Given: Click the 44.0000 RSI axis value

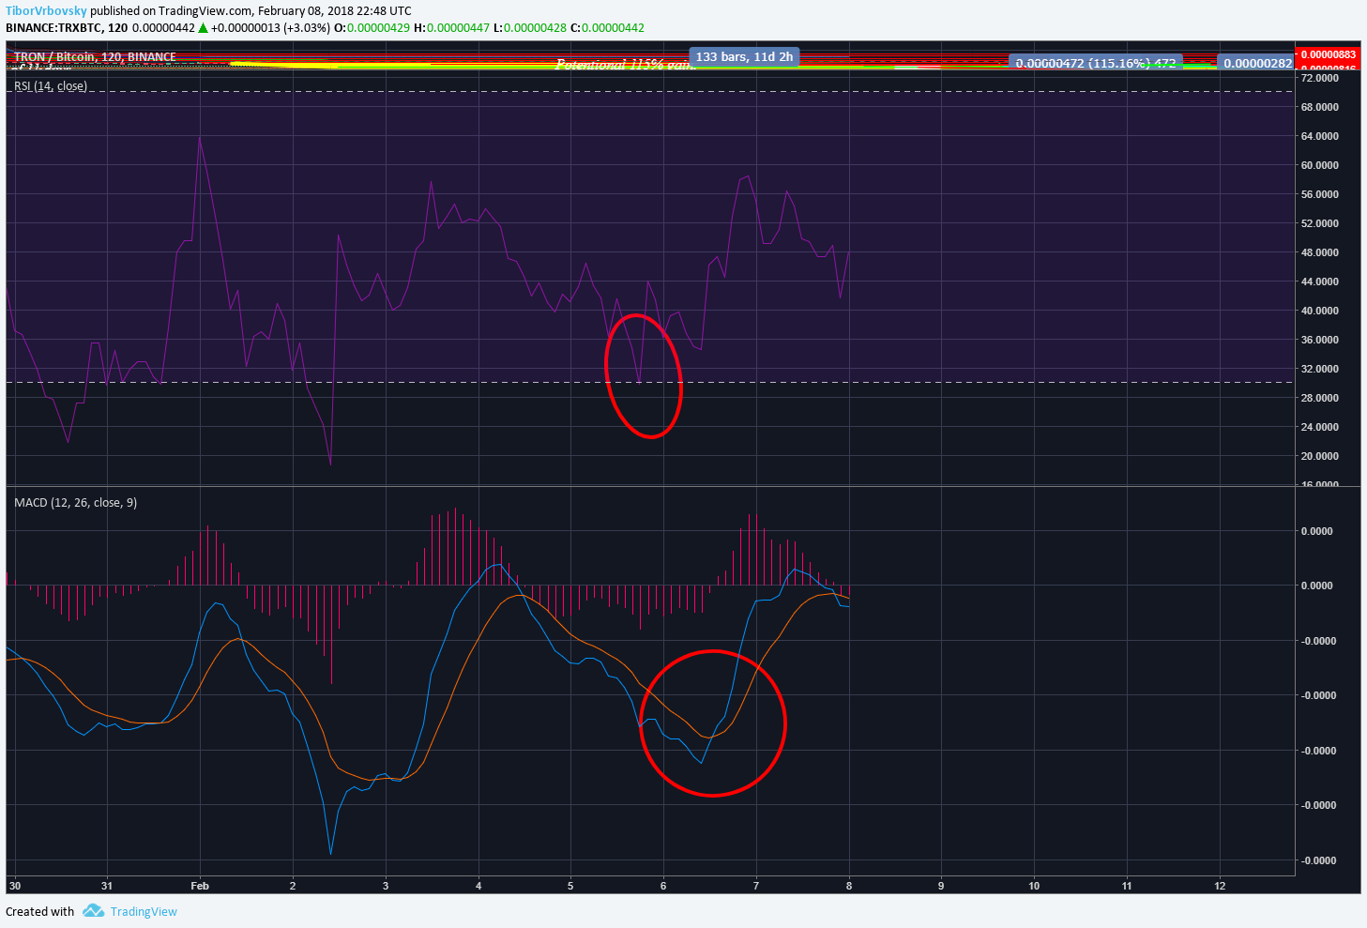Looking at the screenshot, I should 1319,281.
